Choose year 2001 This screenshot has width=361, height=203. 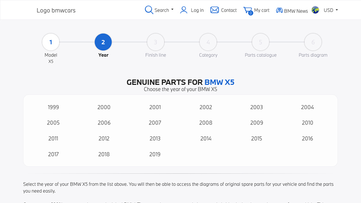pos(155,107)
